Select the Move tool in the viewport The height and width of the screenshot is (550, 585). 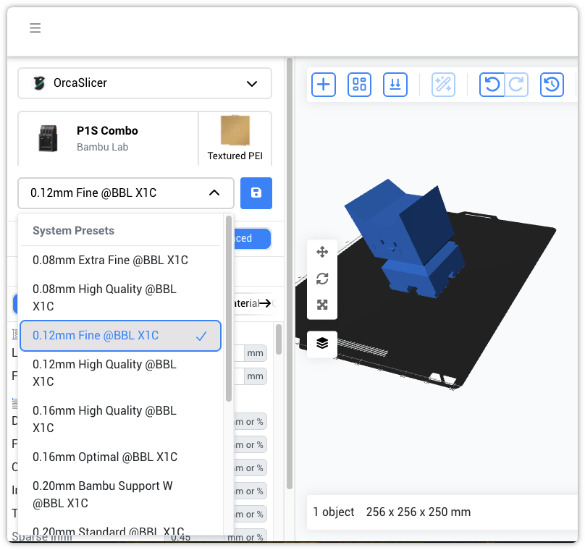click(321, 251)
